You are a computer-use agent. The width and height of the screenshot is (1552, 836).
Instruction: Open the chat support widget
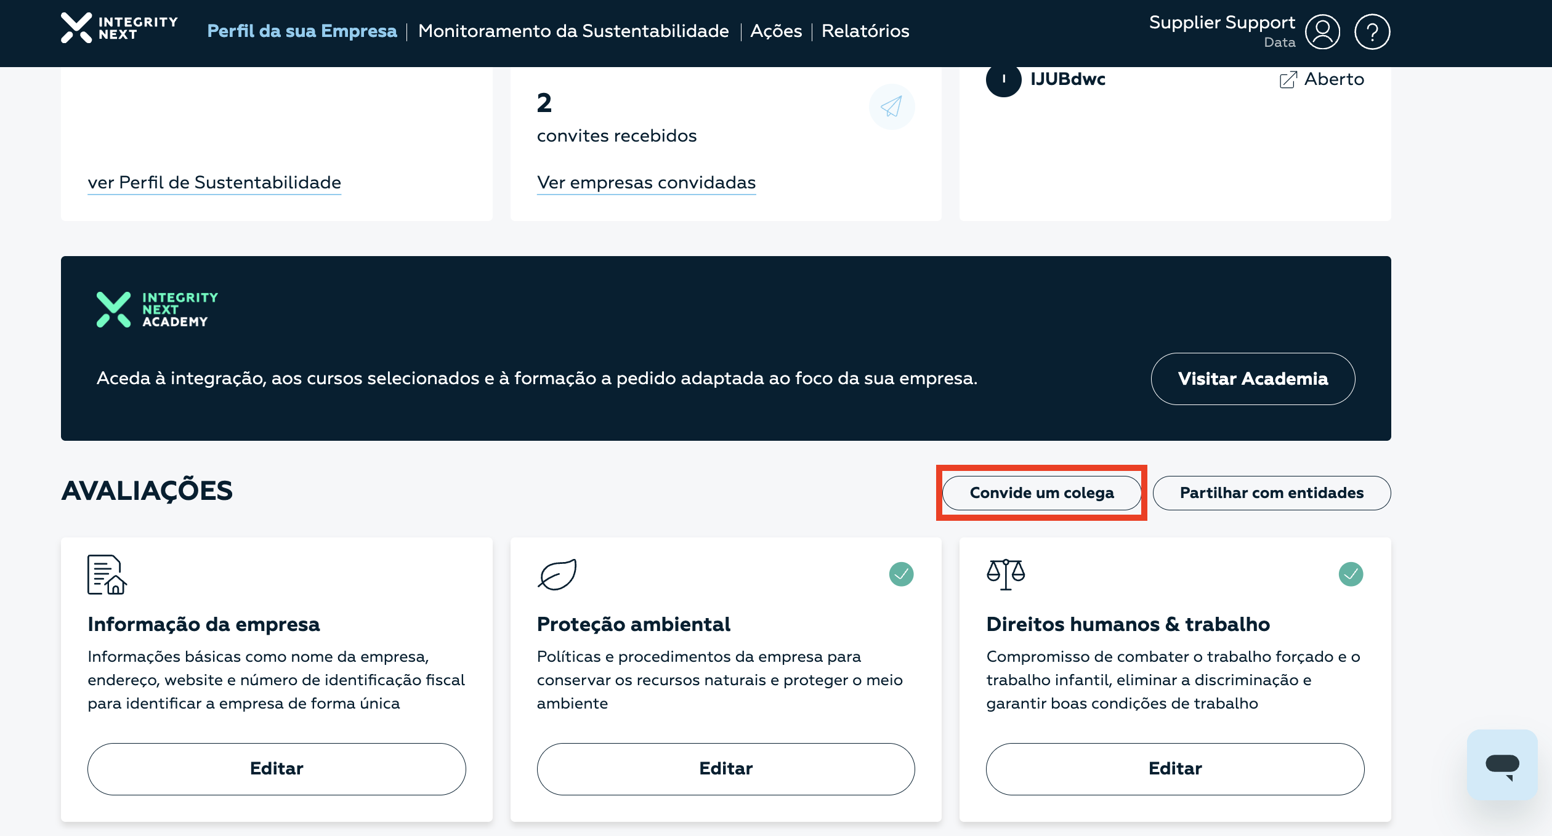[x=1501, y=765]
